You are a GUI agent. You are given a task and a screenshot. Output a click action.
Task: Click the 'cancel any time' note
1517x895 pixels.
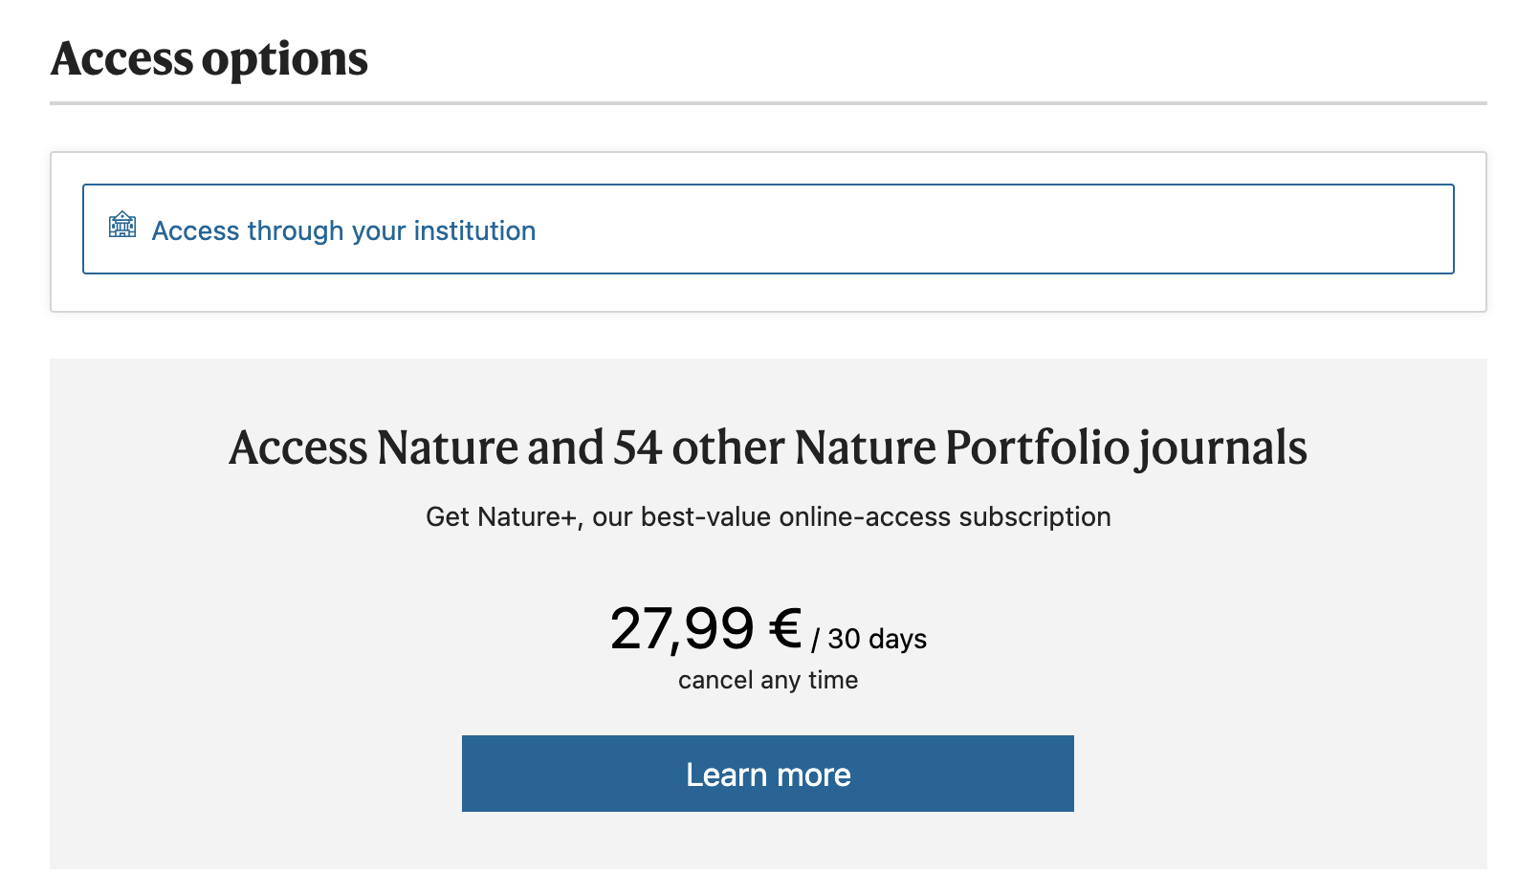tap(767, 680)
